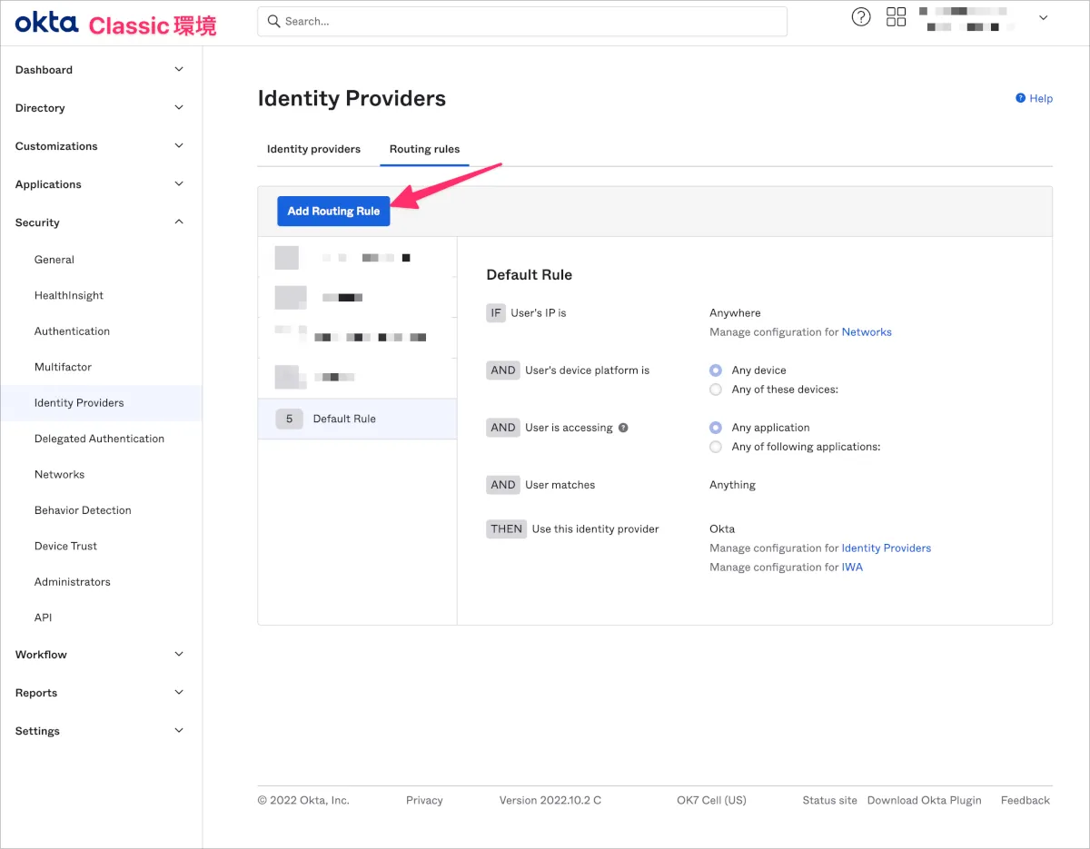Click tooltip icon beside User is accessing
Image resolution: width=1090 pixels, height=849 pixels.
click(623, 428)
